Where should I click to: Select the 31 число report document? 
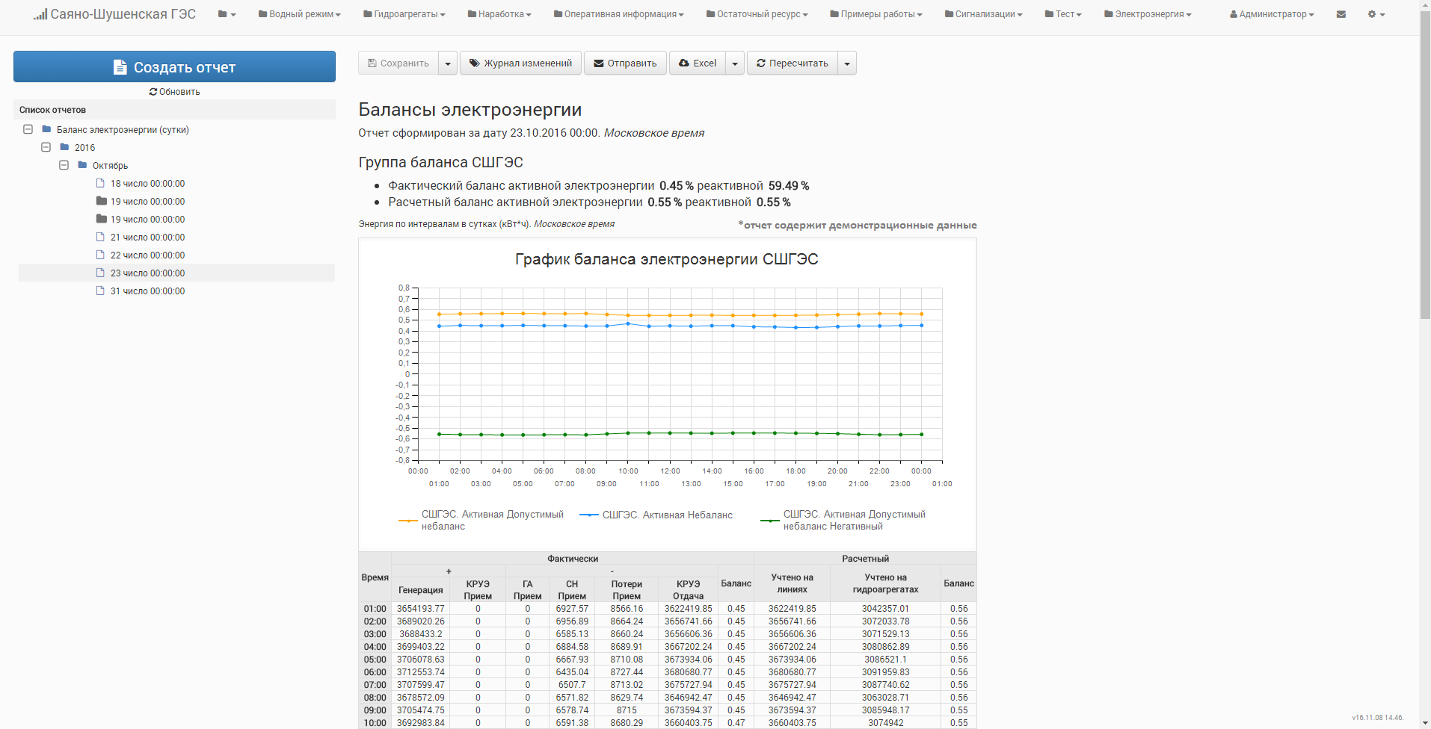[x=147, y=291]
